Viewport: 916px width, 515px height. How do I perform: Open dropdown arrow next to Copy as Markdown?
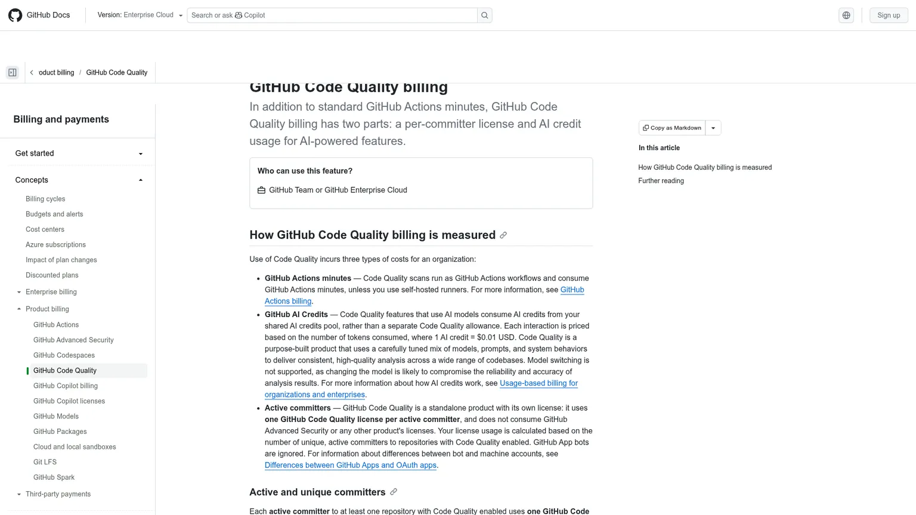(x=713, y=128)
